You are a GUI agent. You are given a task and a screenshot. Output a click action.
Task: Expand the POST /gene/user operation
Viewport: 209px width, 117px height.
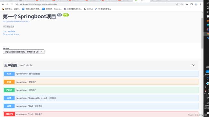pyautogui.click(x=101, y=90)
